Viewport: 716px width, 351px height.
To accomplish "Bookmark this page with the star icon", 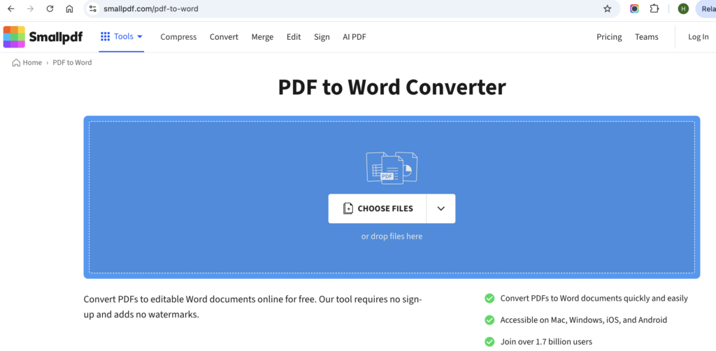I will (608, 8).
